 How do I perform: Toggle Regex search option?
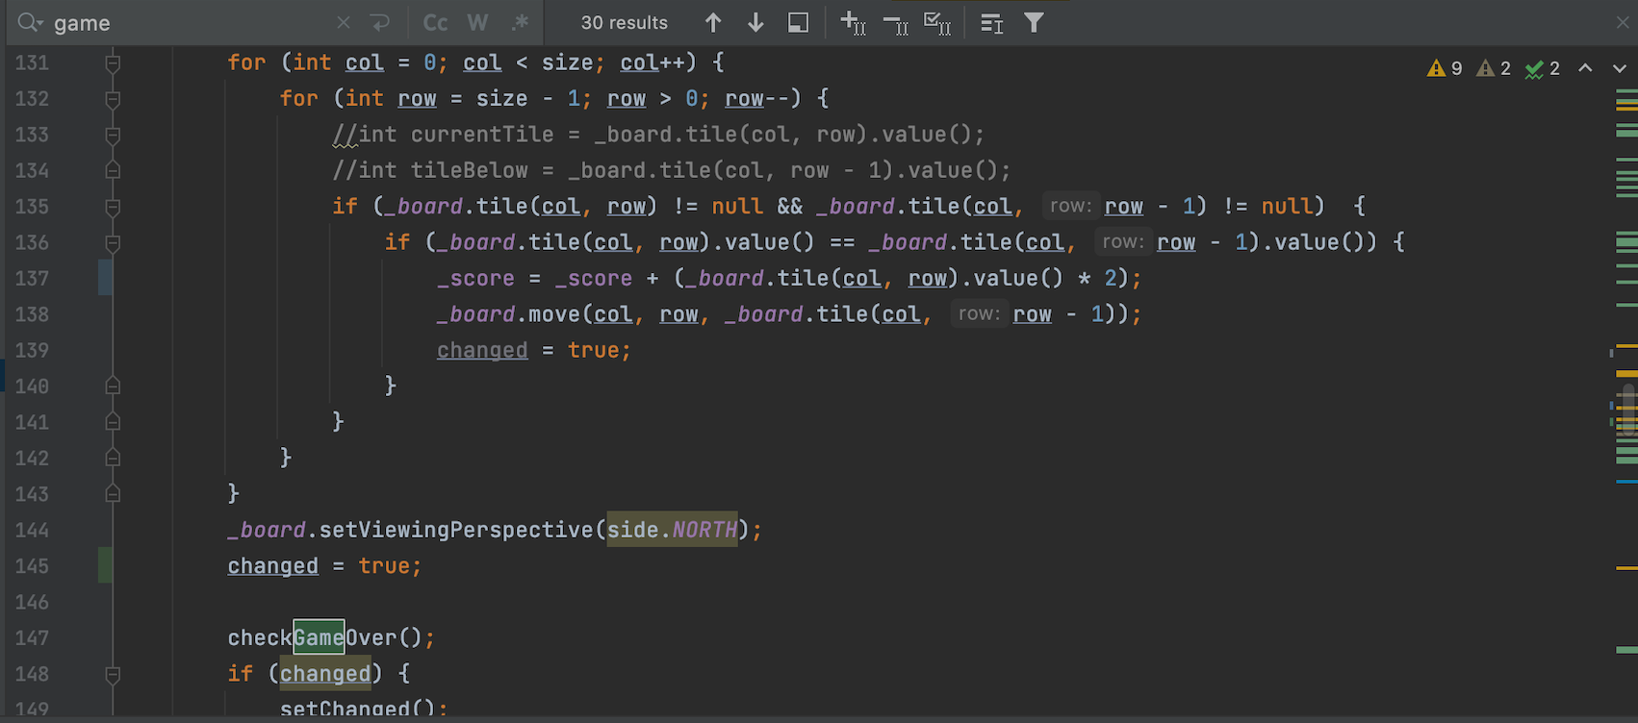click(x=520, y=23)
